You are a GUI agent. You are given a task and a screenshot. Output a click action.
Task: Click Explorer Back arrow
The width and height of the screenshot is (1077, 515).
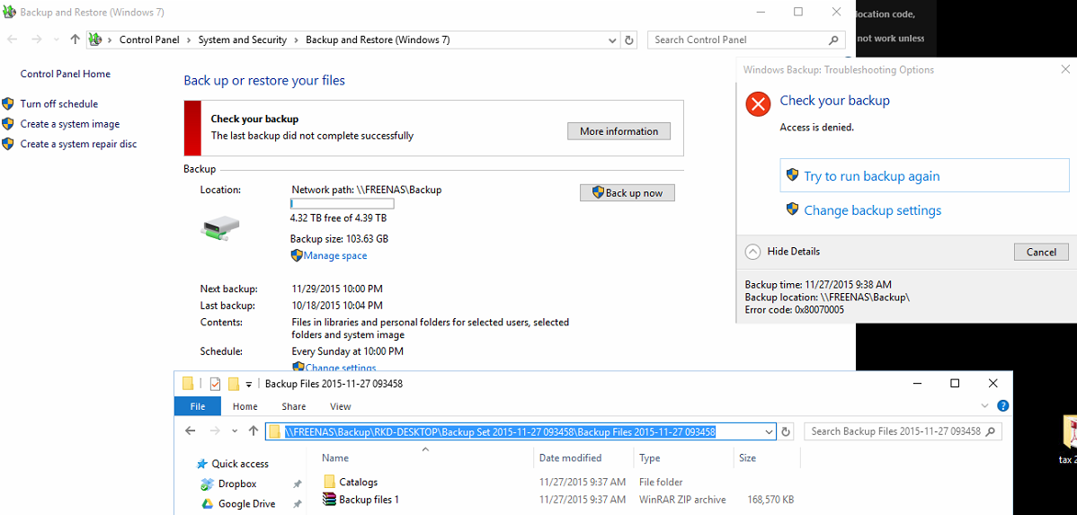pyautogui.click(x=191, y=431)
